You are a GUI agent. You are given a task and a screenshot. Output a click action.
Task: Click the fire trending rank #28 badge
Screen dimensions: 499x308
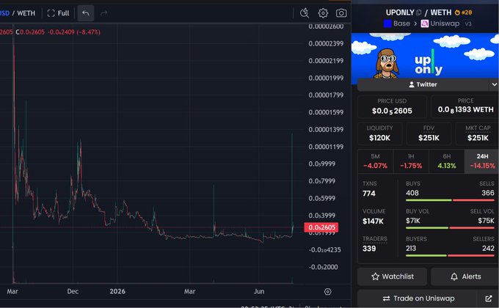tap(463, 12)
